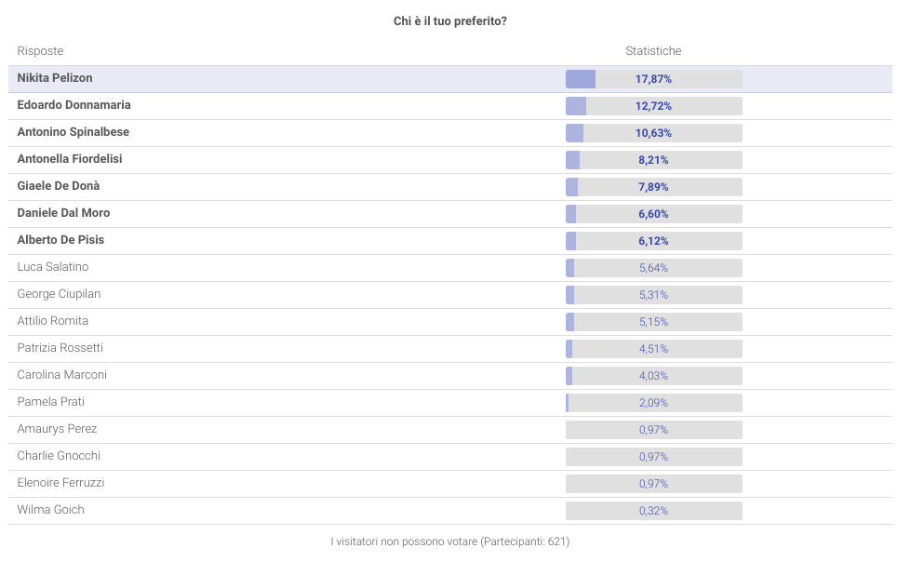Click the George Ciupilan entry
The width and height of the screenshot is (897, 562).
coord(59,295)
